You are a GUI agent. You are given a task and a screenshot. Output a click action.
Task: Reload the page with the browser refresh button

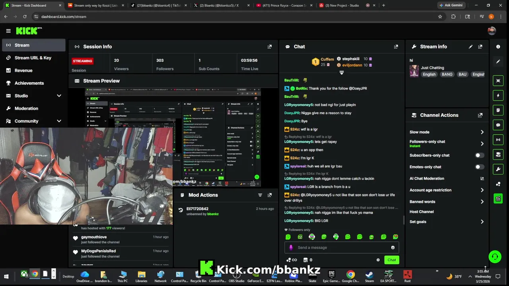(x=25, y=17)
